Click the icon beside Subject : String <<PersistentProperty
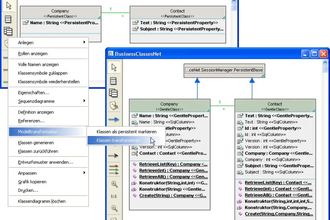 pos(135,29)
